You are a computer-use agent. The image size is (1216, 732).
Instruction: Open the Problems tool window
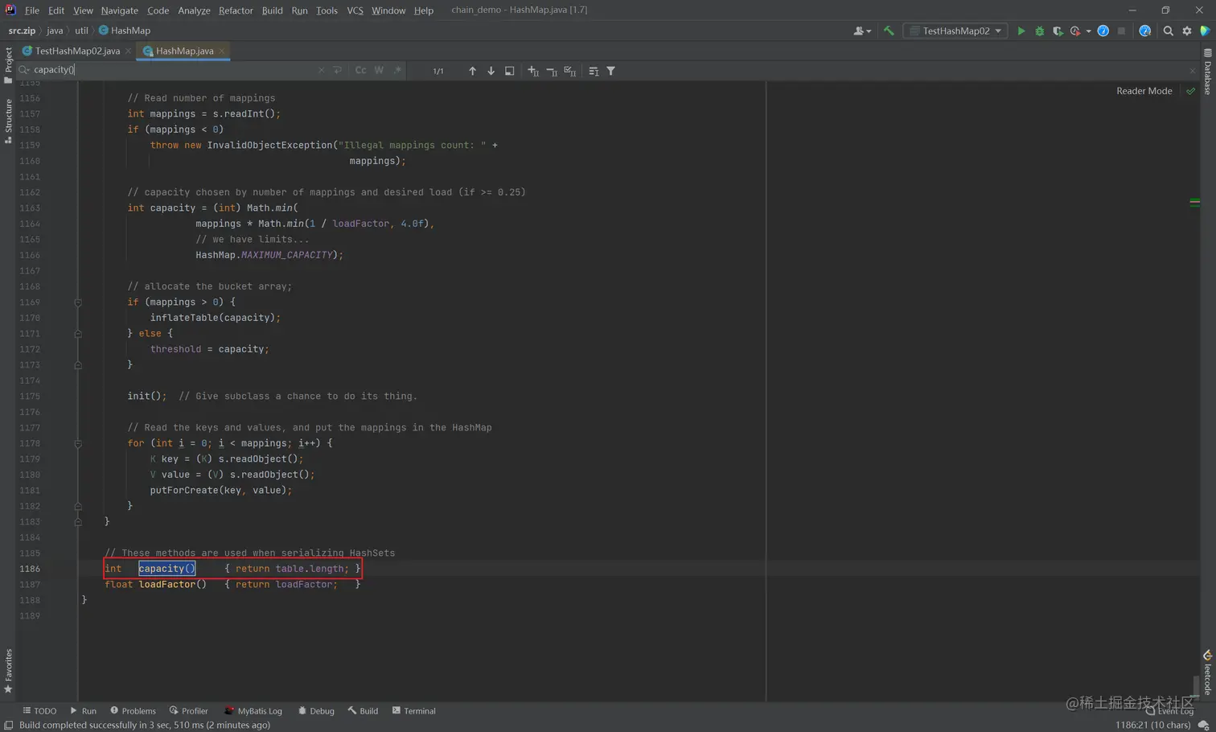[x=133, y=711]
